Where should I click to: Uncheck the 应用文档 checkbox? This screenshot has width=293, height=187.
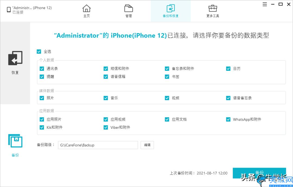click(167, 119)
